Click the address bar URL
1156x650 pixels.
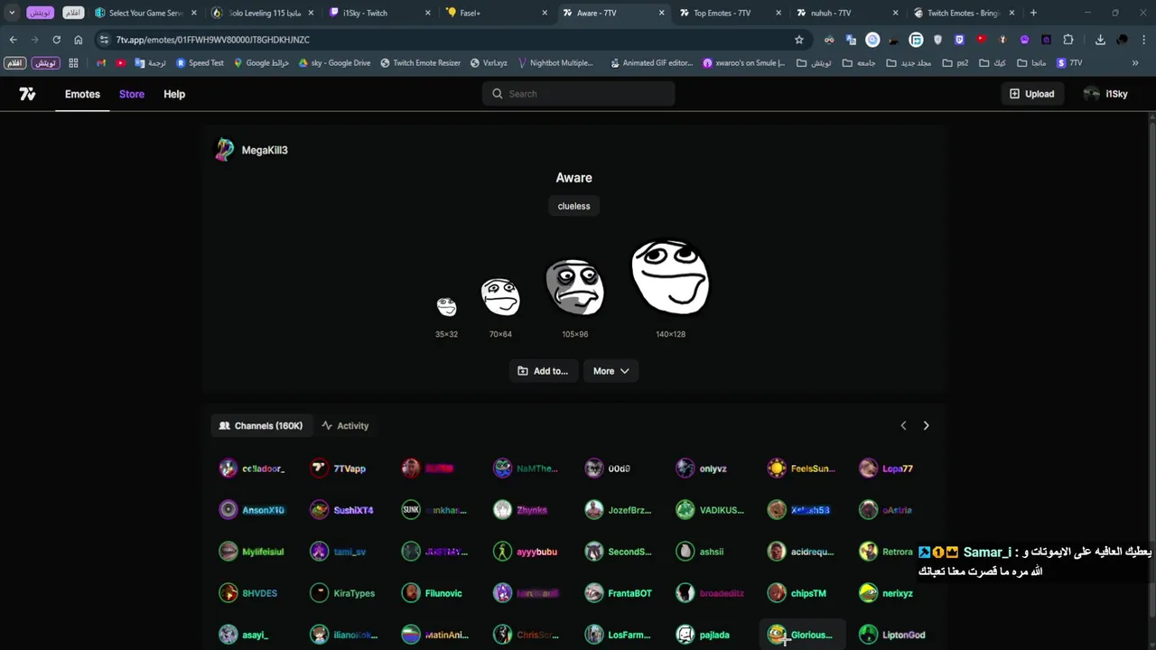(x=213, y=40)
